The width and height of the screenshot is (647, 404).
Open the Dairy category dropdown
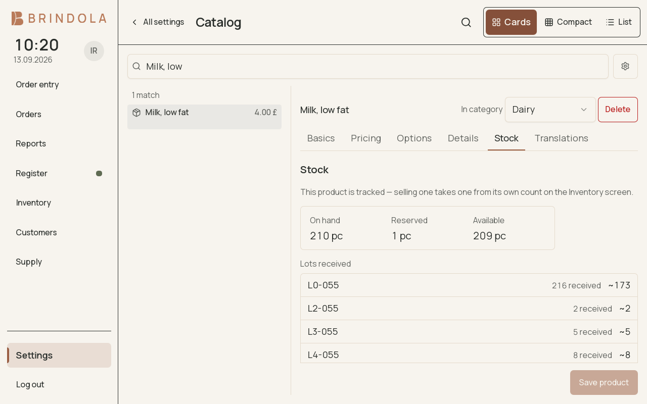click(550, 110)
